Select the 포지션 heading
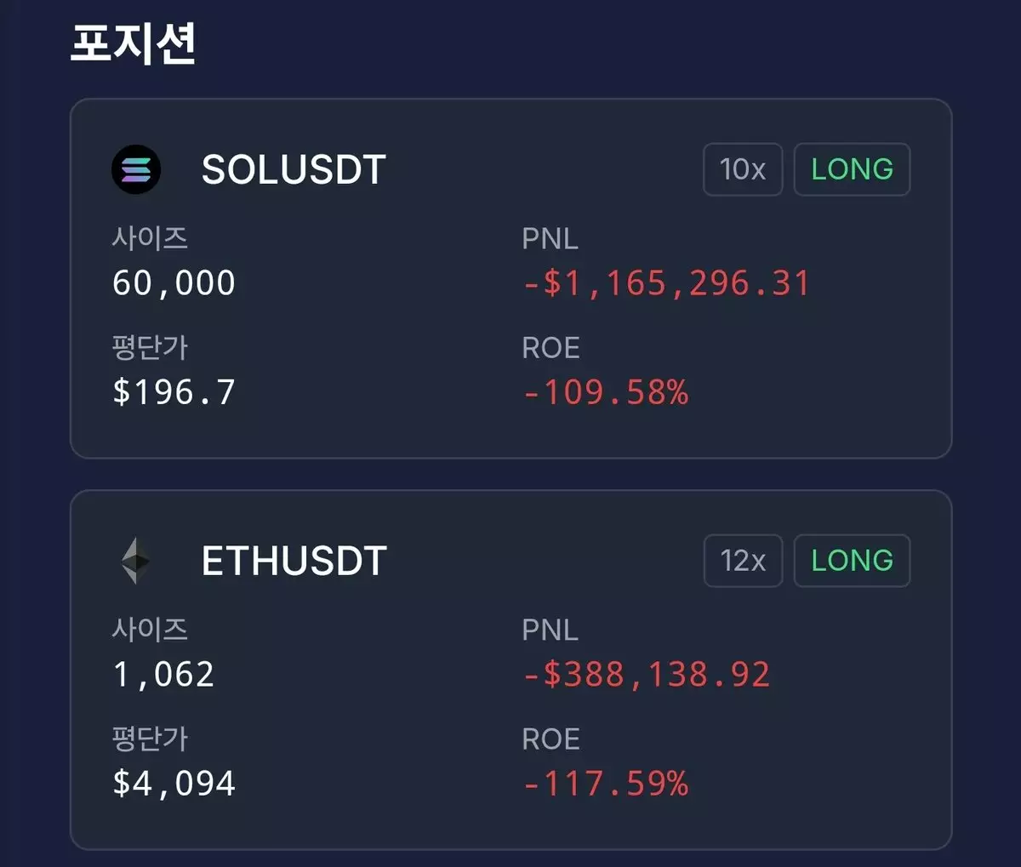The height and width of the screenshot is (867, 1021). click(133, 43)
